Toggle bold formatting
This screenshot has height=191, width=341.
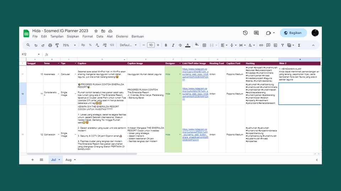click(166, 45)
